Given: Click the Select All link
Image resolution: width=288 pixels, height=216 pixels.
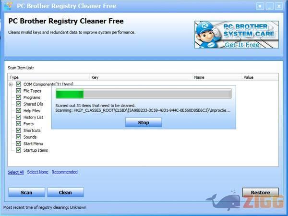Looking at the screenshot, I should click(16, 172).
